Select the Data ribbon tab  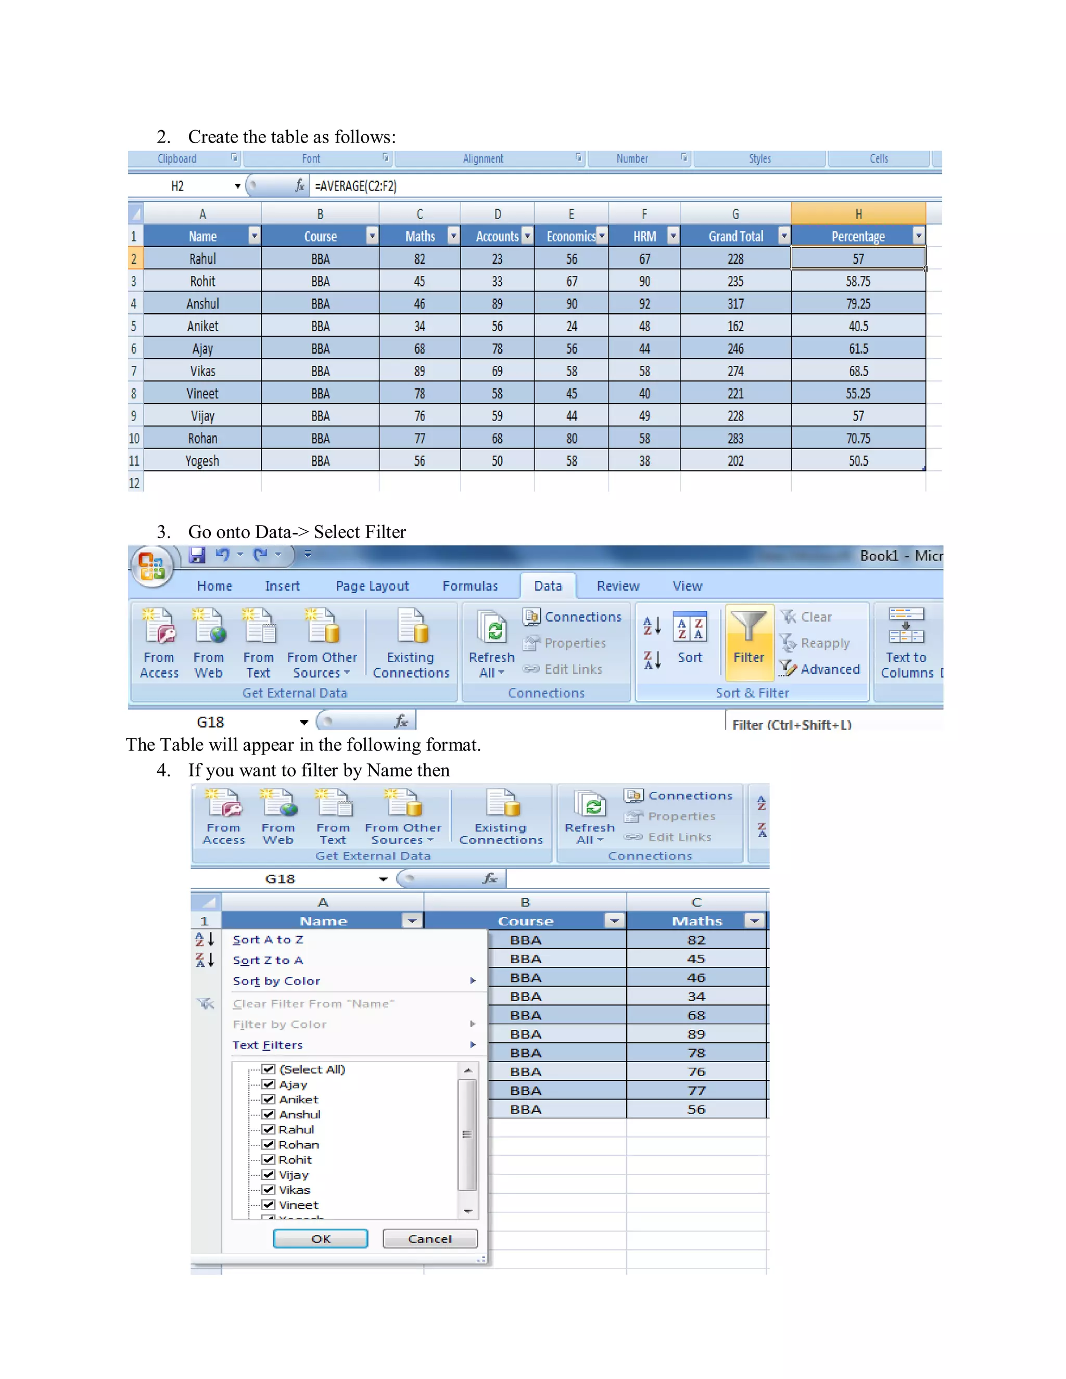548,586
